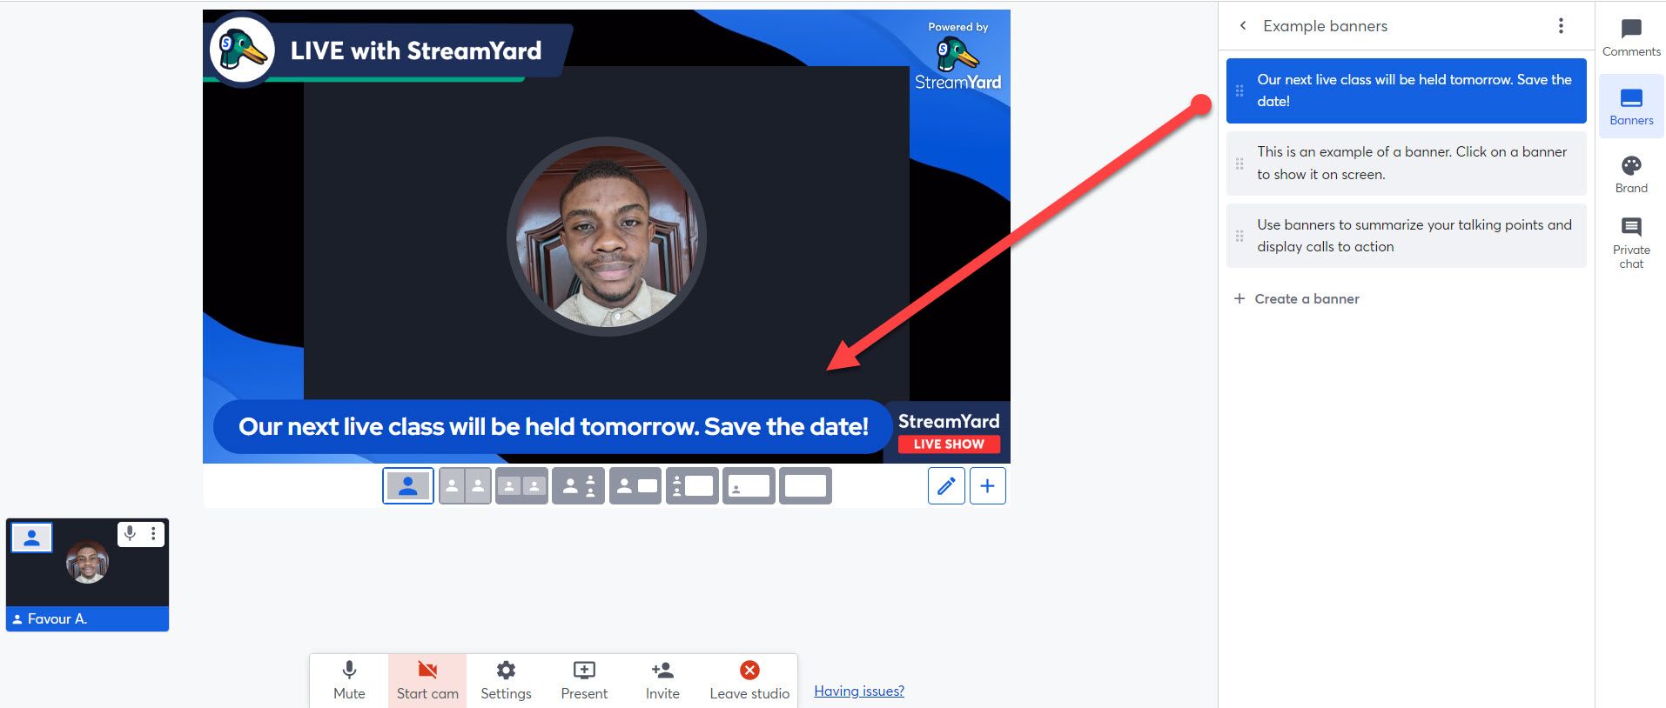Leave the studio
The height and width of the screenshot is (708, 1666).
point(749,680)
